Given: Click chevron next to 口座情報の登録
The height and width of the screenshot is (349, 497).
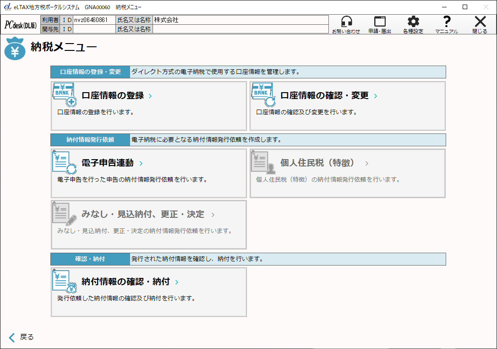Looking at the screenshot, I should 150,96.
